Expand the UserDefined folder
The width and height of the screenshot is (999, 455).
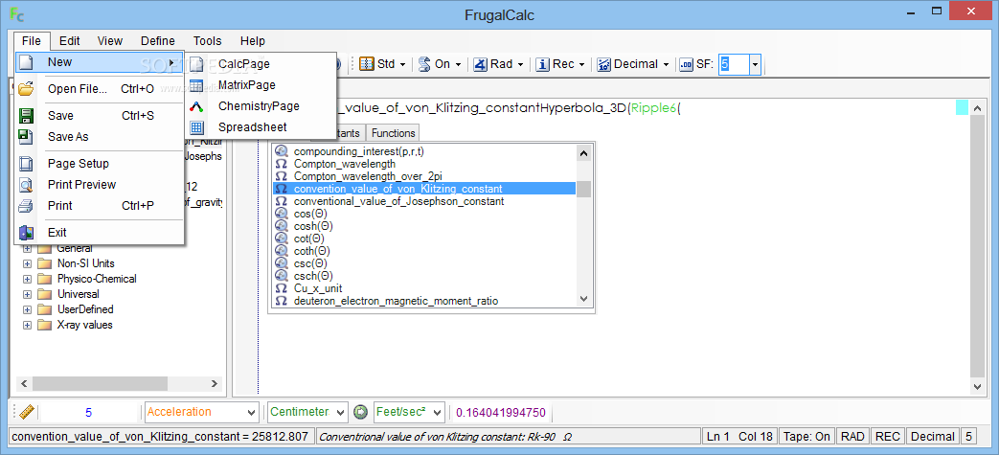28,309
